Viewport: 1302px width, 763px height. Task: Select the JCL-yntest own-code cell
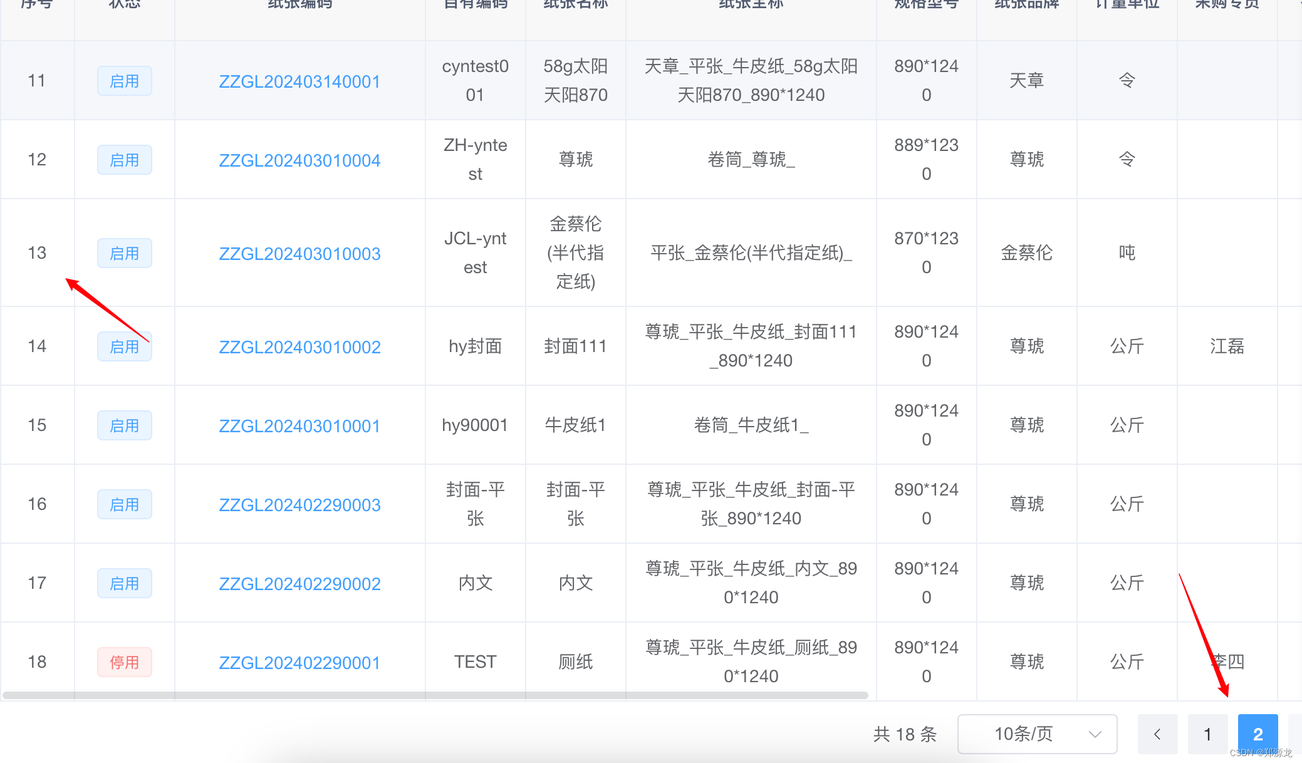tap(476, 253)
